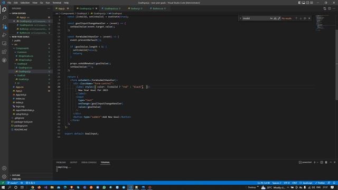Go to previous match in find widget

[x=296, y=18]
